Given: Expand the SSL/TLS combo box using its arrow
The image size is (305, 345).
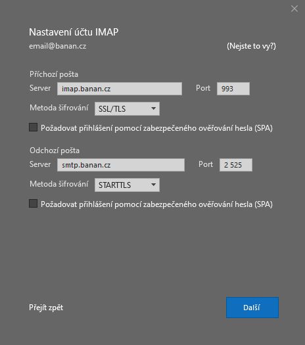Looking at the screenshot, I should coord(153,108).
